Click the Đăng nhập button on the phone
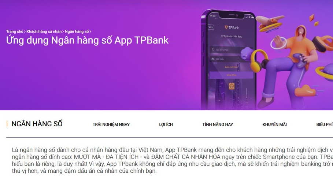This screenshot has height=187, width=333. (231, 75)
